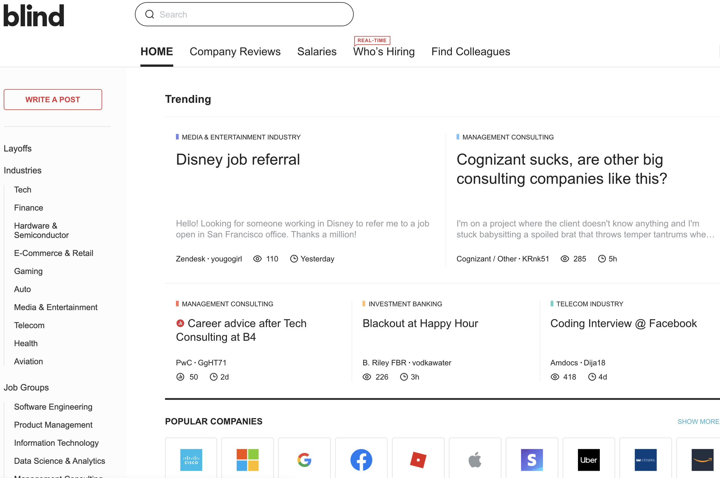Open the Facebook company page icon
The height and width of the screenshot is (478, 720).
[361, 459]
